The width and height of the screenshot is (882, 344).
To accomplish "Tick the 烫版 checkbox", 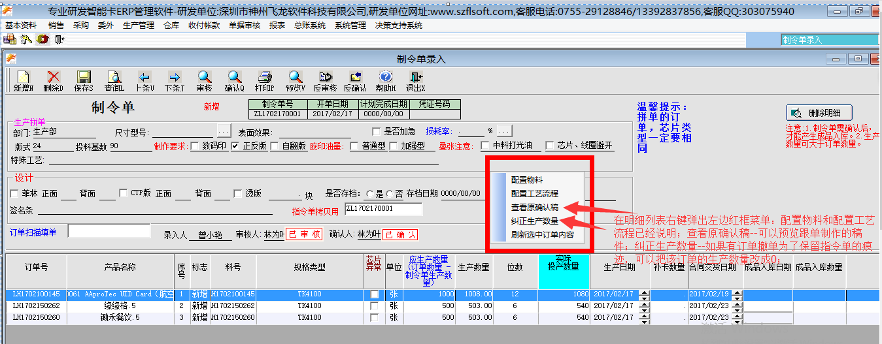I will click(238, 193).
